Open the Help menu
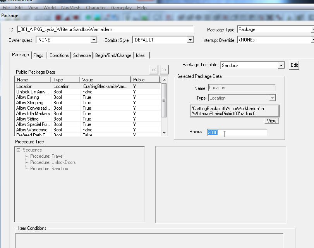 coord(142,8)
